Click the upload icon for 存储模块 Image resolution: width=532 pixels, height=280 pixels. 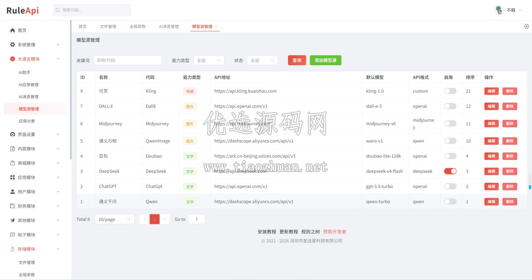[12, 249]
